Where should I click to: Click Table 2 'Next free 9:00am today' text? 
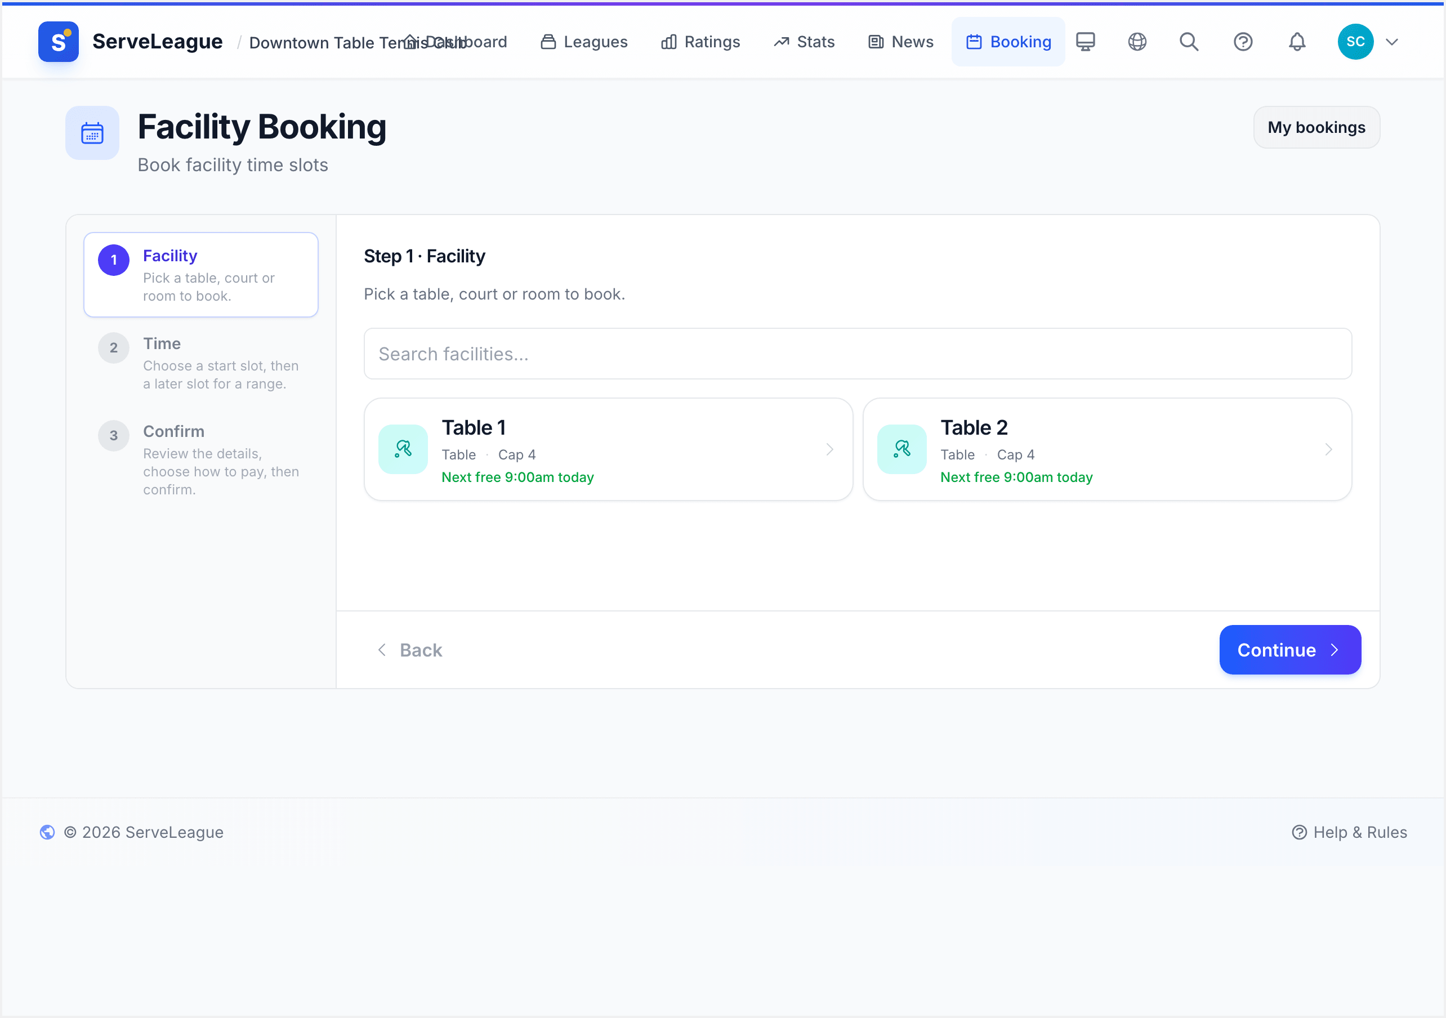(x=1016, y=477)
